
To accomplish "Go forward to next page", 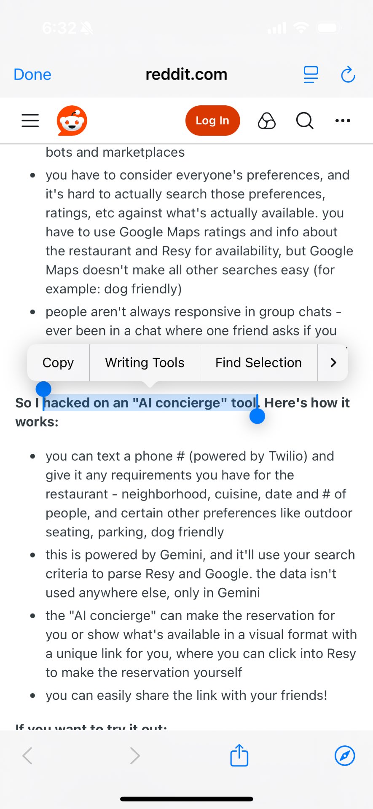I will [x=134, y=755].
